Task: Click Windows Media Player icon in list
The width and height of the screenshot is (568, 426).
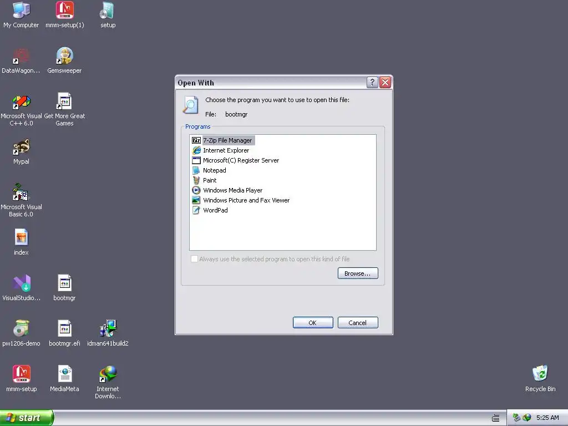Action: (x=196, y=190)
